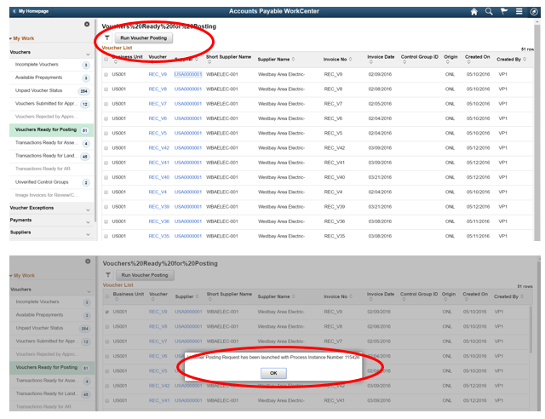Click Run Voucher Posting in the dimmed screen

coord(145,275)
